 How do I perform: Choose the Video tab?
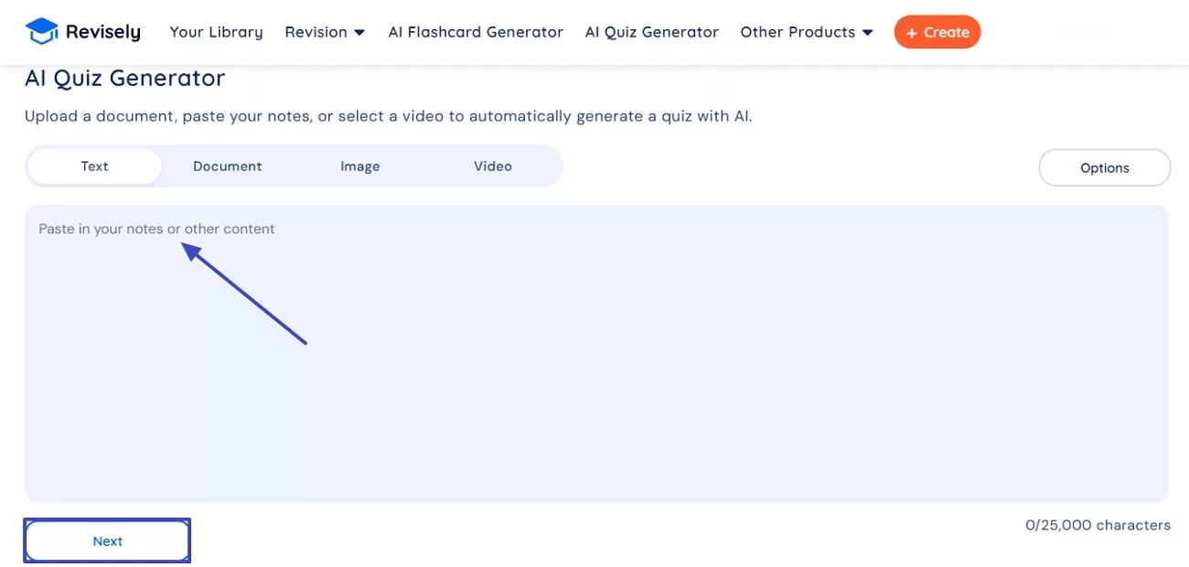pyautogui.click(x=493, y=166)
